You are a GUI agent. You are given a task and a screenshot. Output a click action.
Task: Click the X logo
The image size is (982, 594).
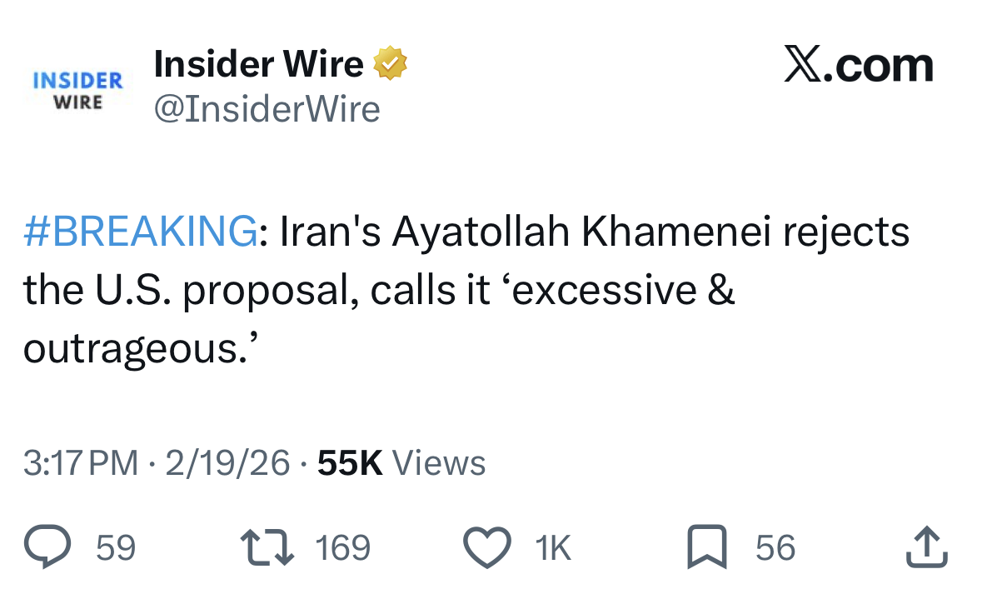(x=804, y=66)
